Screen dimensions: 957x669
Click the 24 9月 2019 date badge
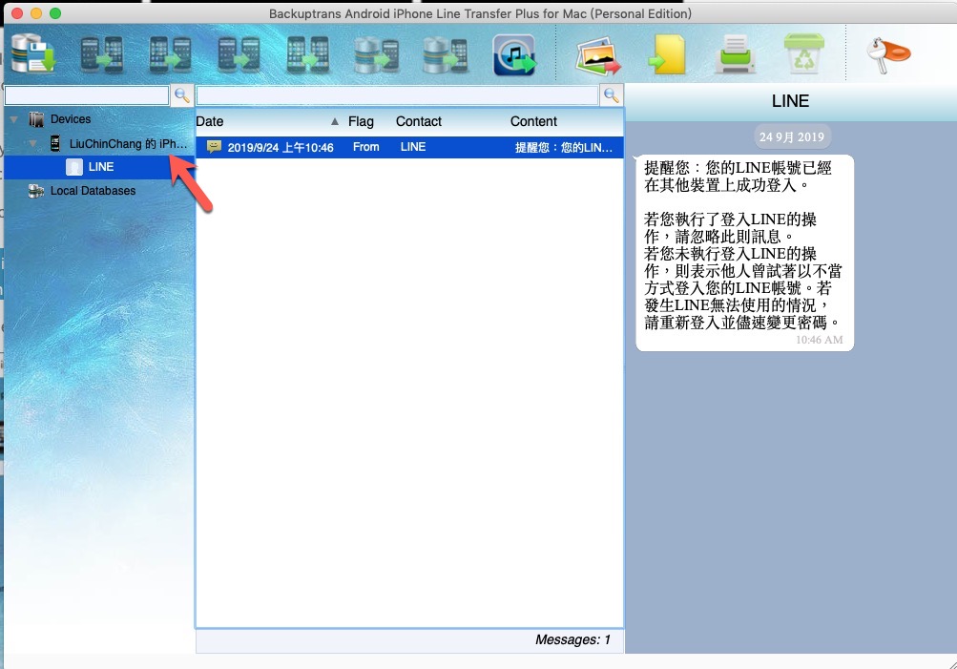point(792,136)
